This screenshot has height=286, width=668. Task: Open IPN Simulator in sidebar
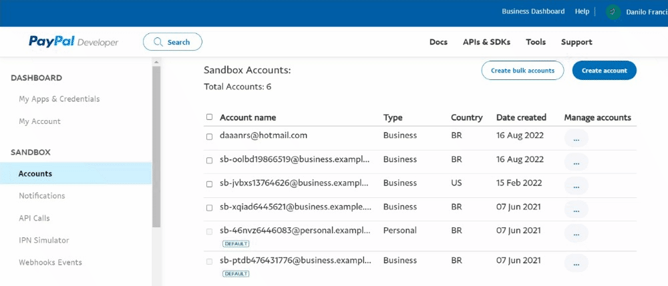[44, 240]
